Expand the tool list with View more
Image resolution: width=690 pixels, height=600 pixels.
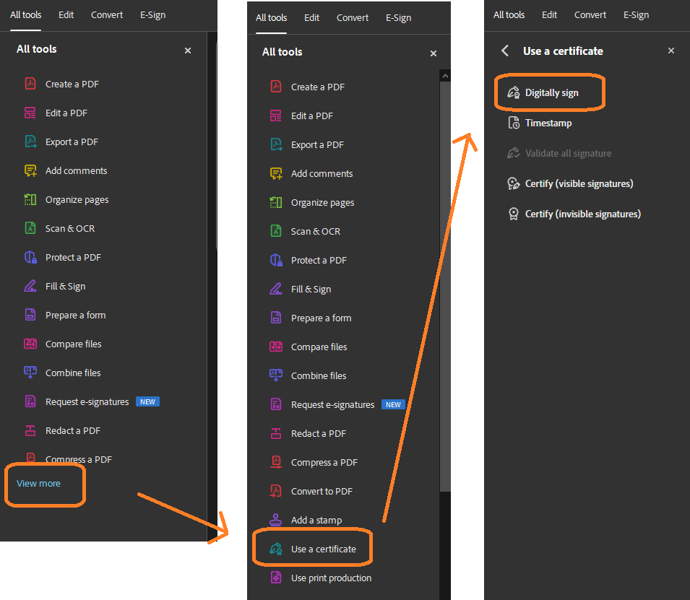click(39, 483)
